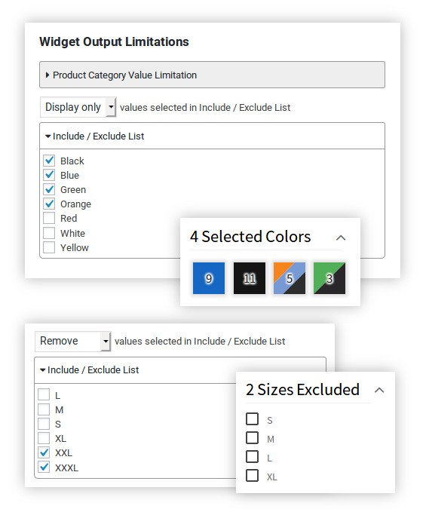Screen dimensions: 426x515
Task: Pick the orange-blue swatch showing 5
Action: (290, 278)
